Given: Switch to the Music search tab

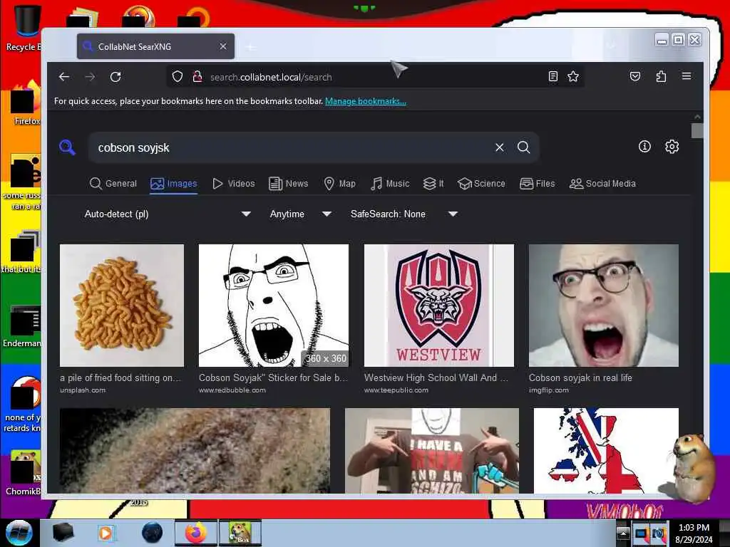Looking at the screenshot, I should coord(390,184).
